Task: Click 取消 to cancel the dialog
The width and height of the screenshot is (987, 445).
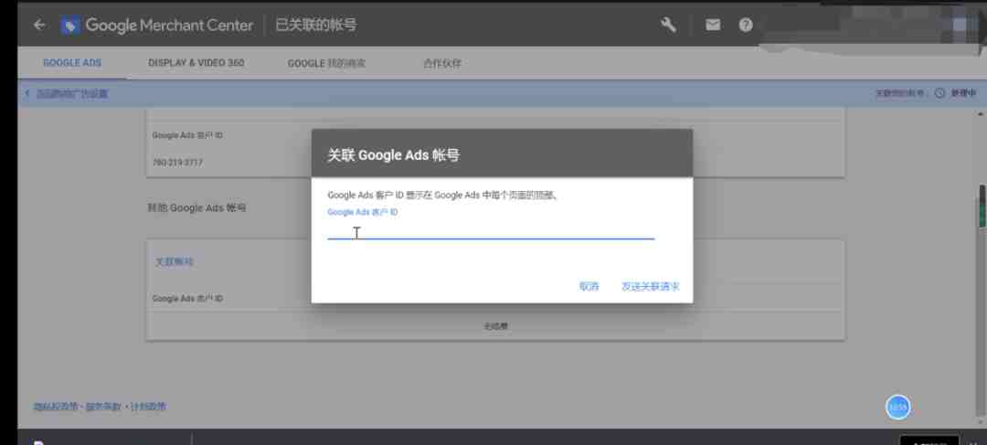Action: point(589,287)
